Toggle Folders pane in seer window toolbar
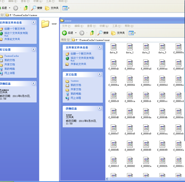 pyautogui.click(x=118, y=33)
